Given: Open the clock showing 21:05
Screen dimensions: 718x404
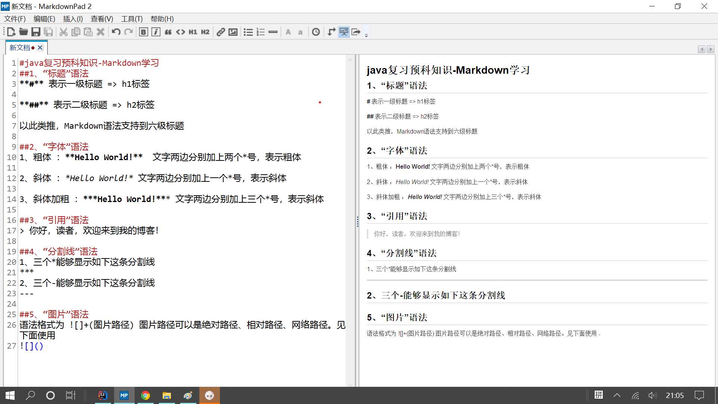Looking at the screenshot, I should click(x=675, y=395).
